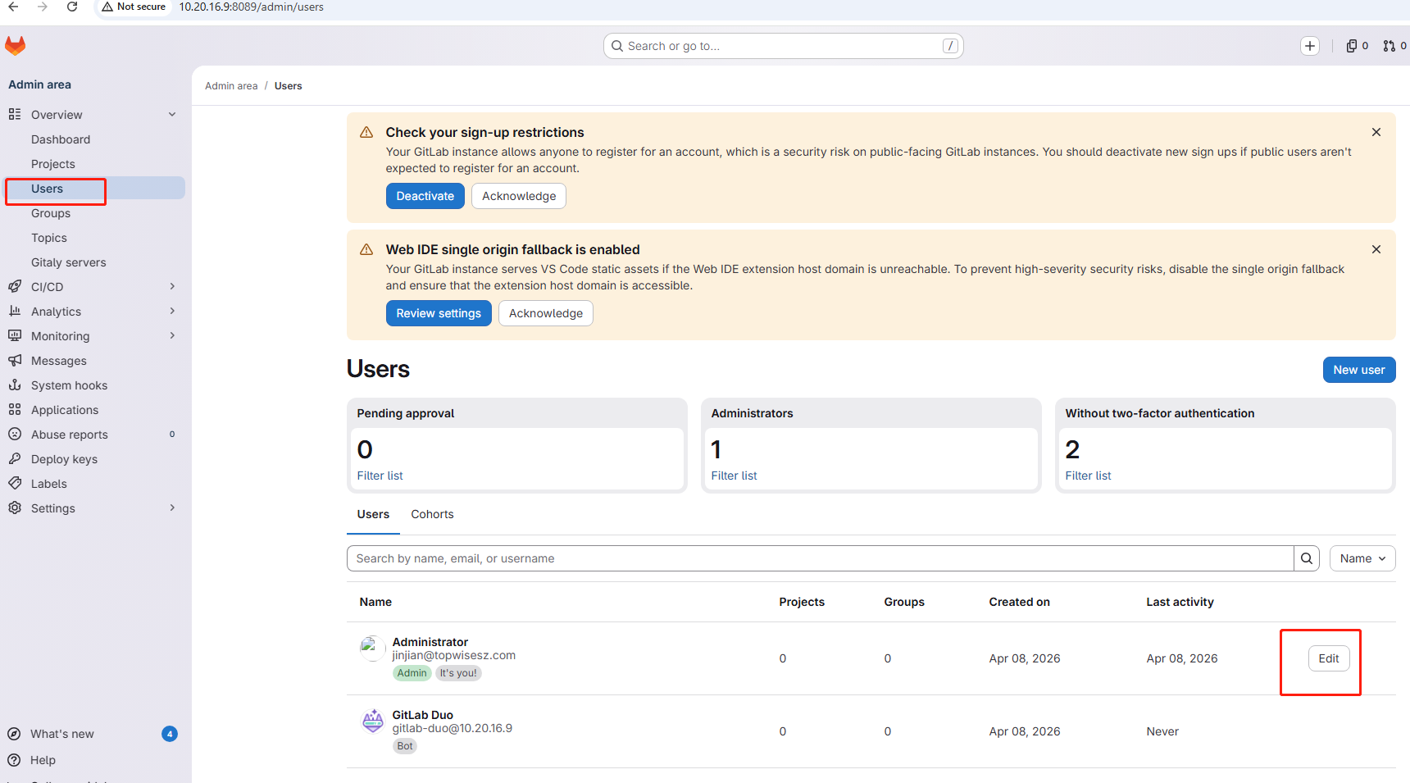1410x783 pixels.
Task: Click the Admin badge on Administrator
Action: point(412,673)
